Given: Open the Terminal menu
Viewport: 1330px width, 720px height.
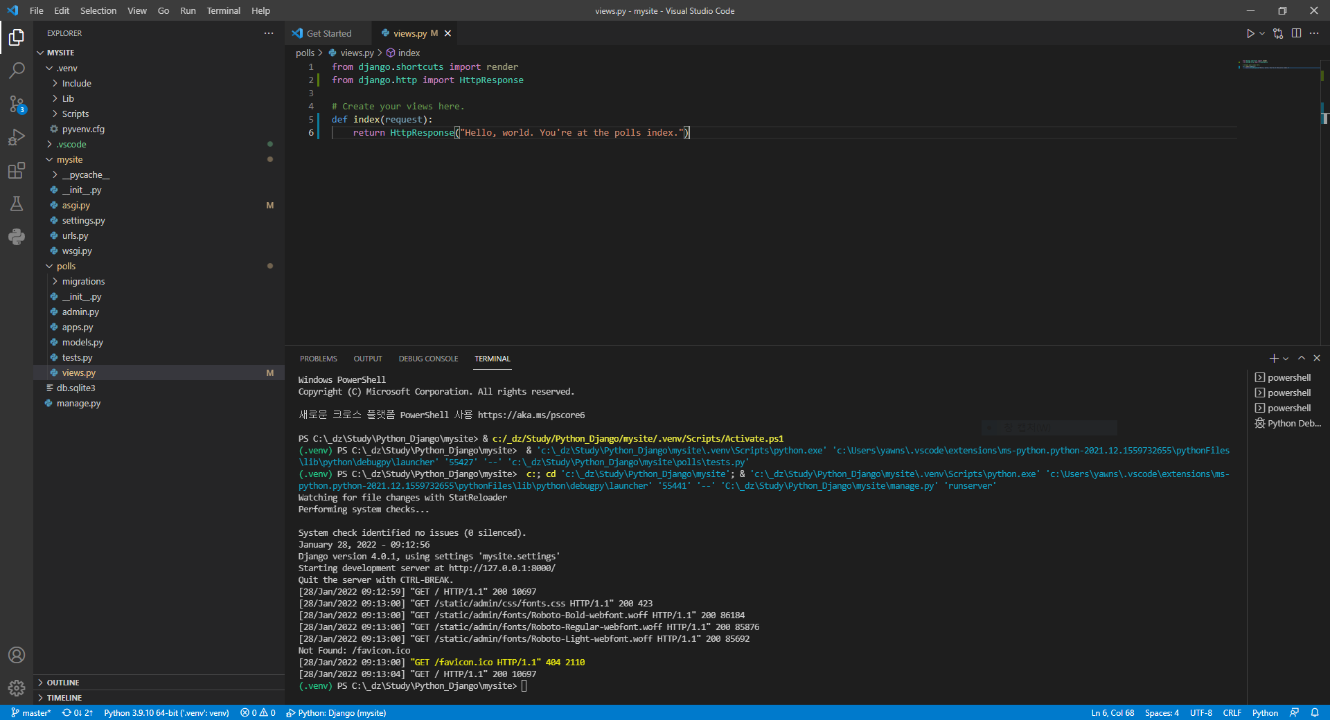Looking at the screenshot, I should tap(223, 10).
